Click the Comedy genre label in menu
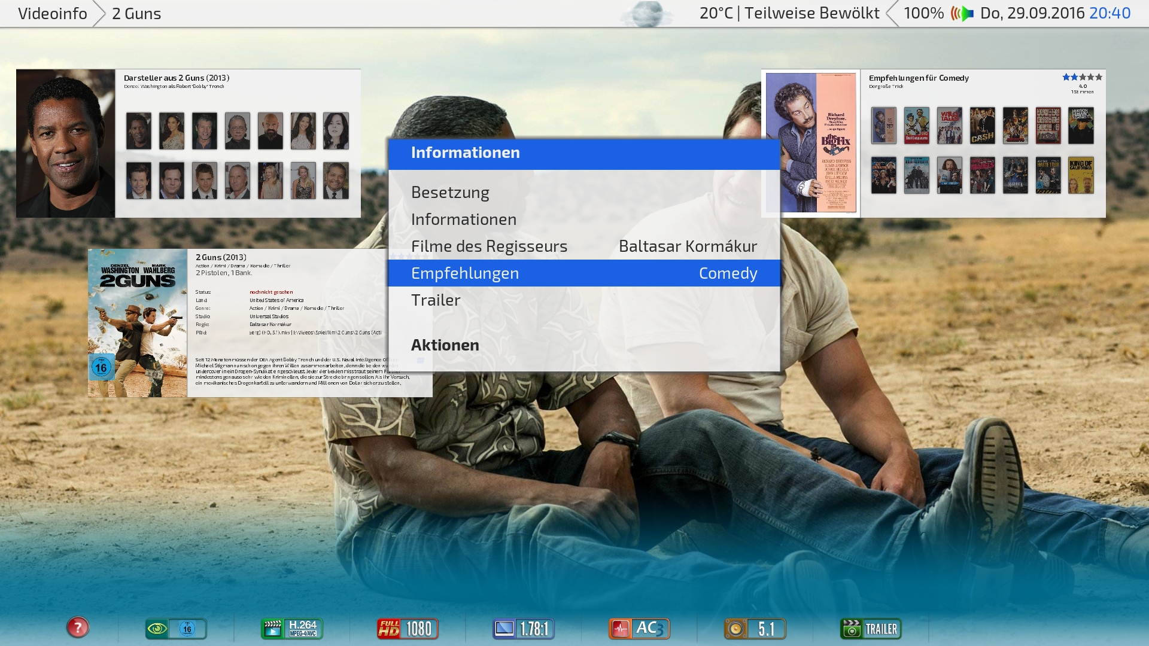The image size is (1149, 646). pos(728,273)
